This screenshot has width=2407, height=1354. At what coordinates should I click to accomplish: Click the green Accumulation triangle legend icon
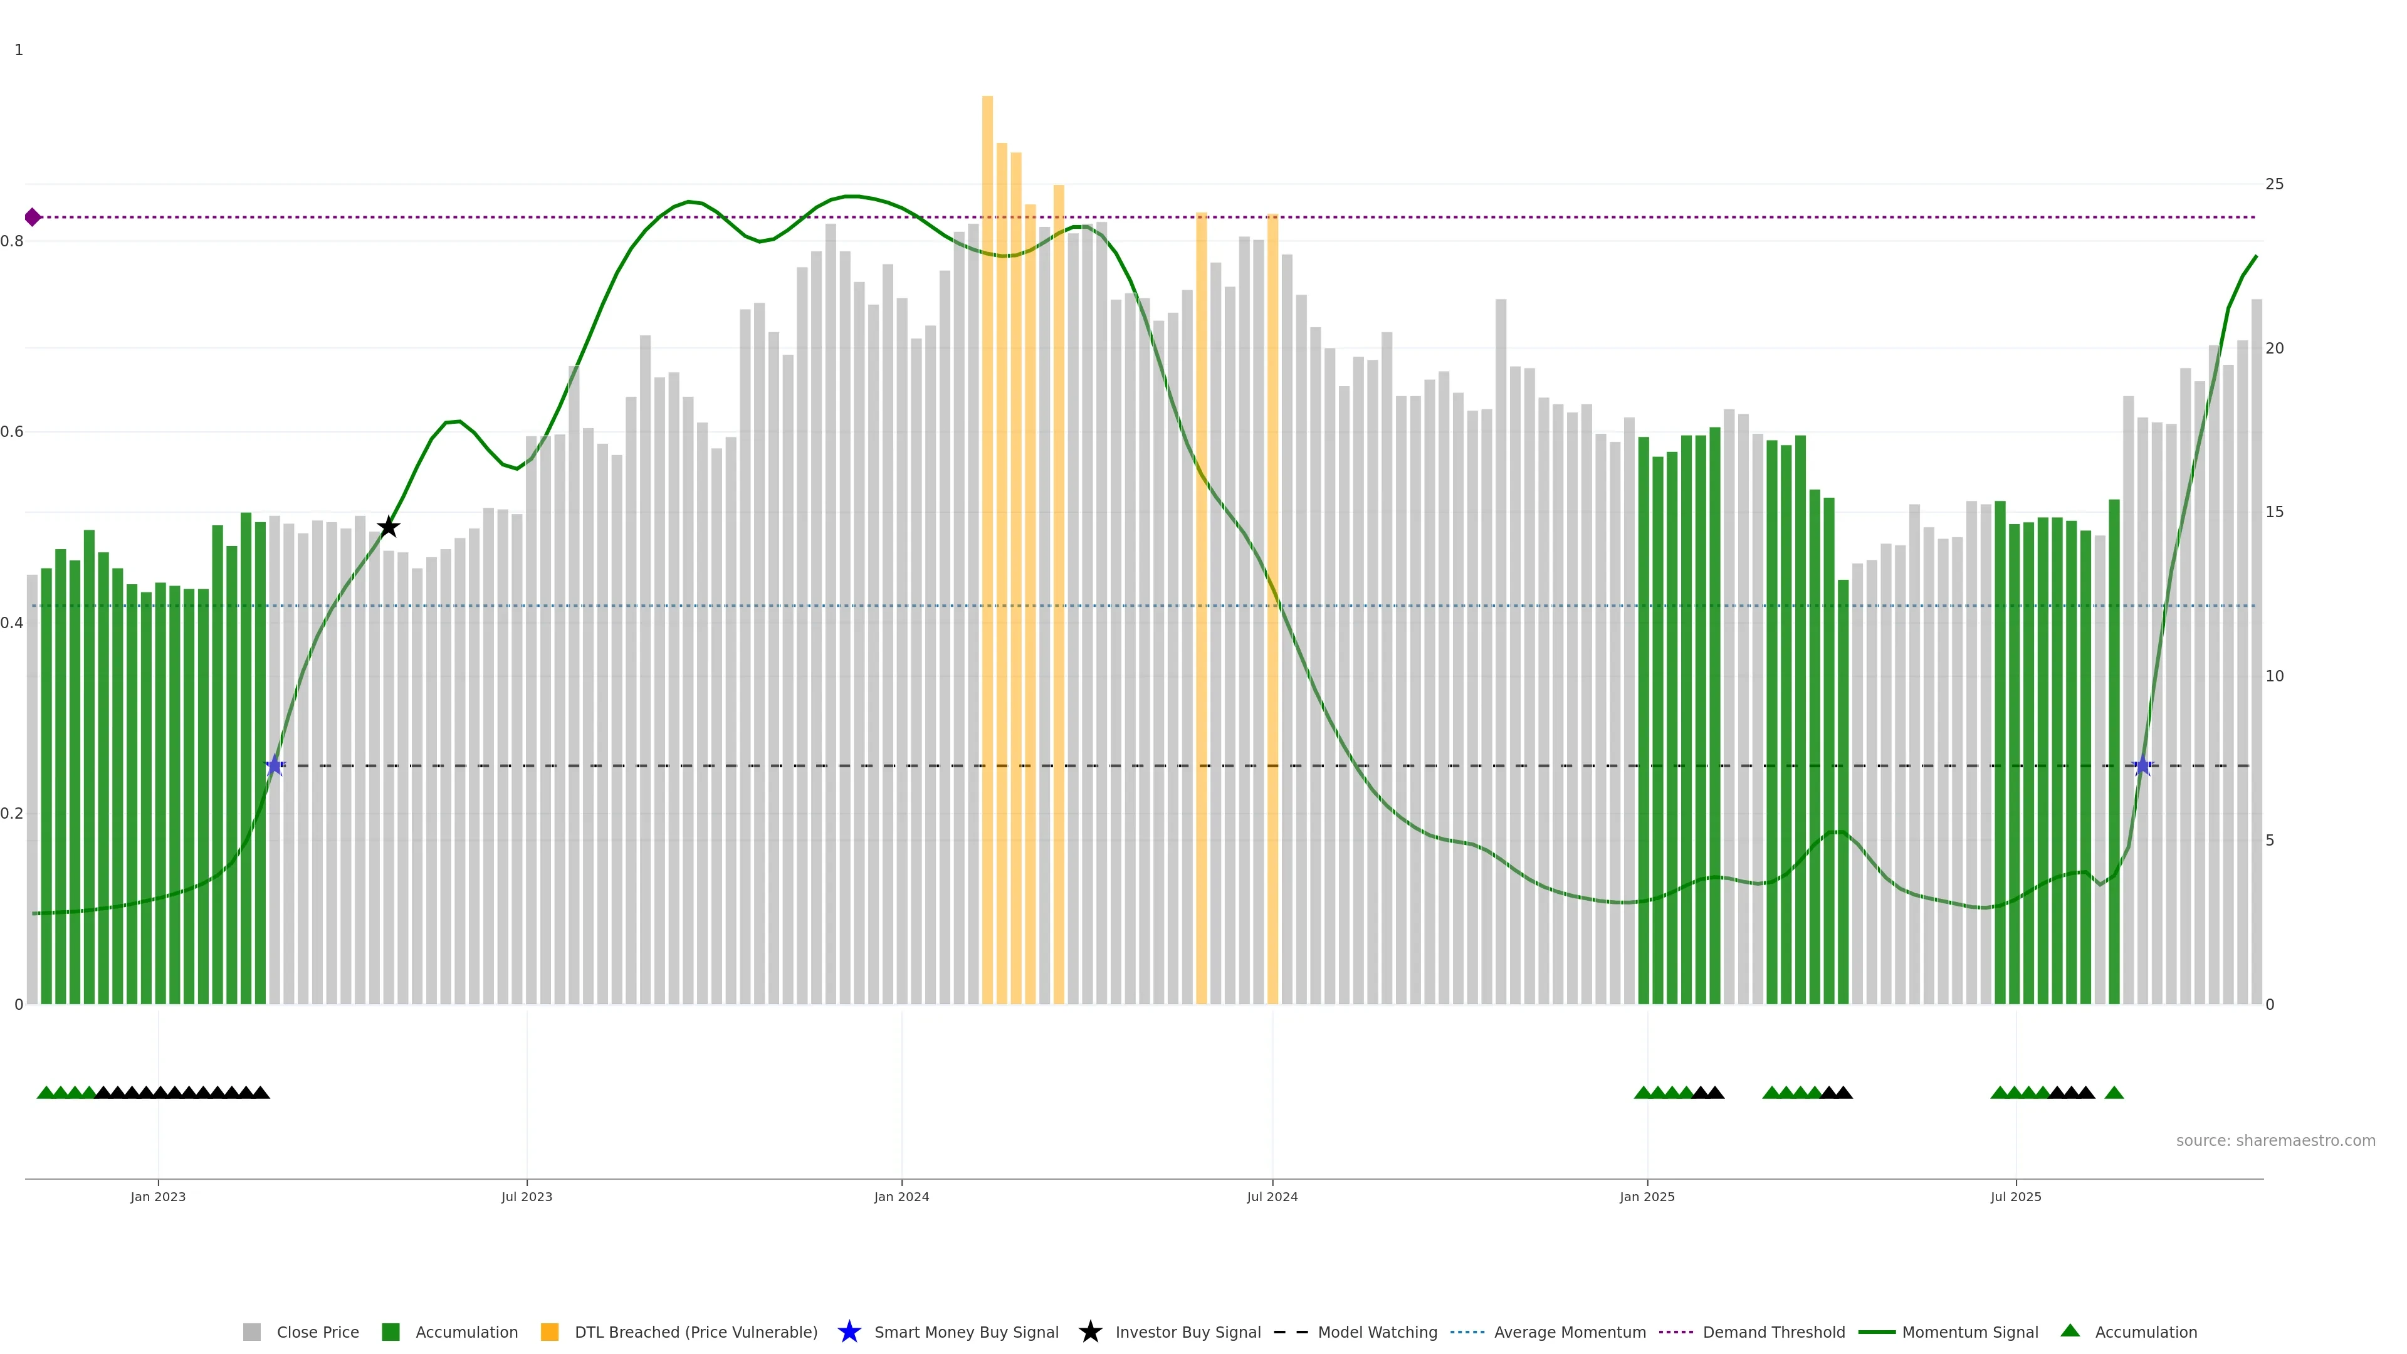point(2070,1331)
